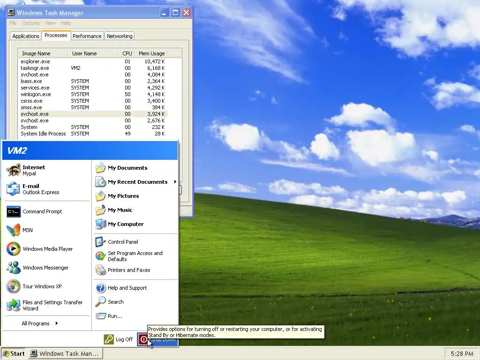Open Set Program Access and Defaults icon
The width and height of the screenshot is (480, 360).
(x=100, y=256)
